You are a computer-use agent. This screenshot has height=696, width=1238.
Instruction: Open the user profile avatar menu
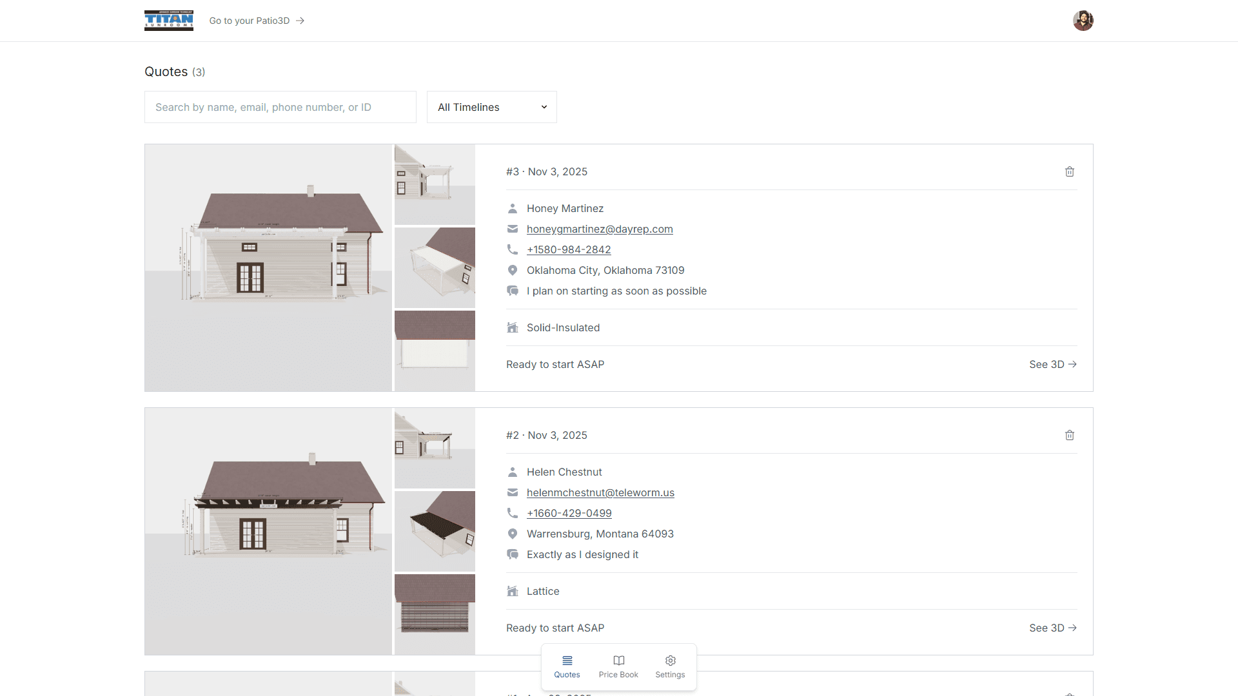1083,21
